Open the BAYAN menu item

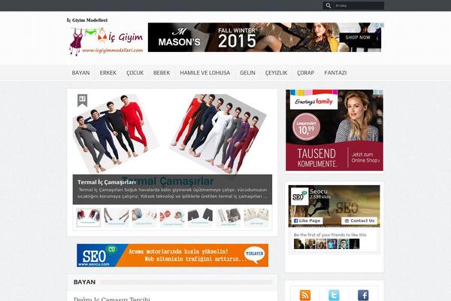click(80, 73)
